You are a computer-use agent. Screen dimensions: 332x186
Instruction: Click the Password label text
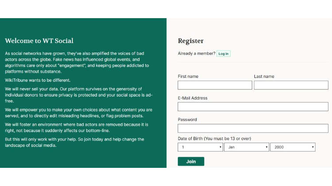click(x=187, y=120)
